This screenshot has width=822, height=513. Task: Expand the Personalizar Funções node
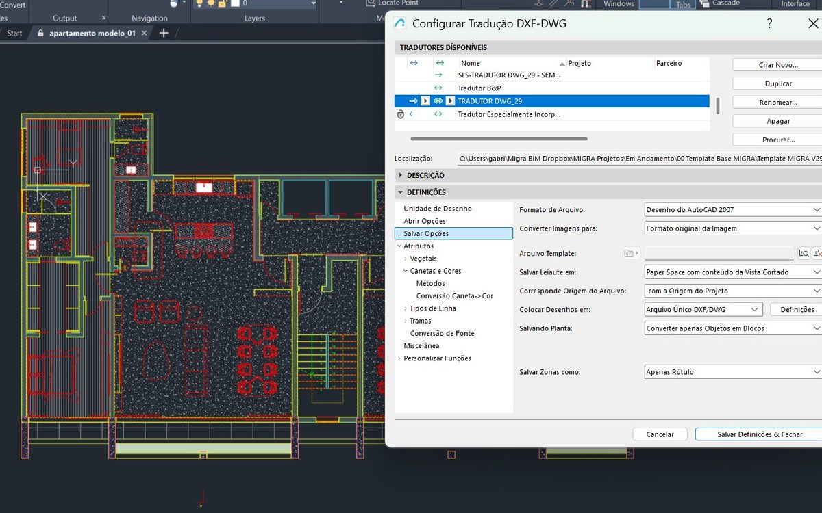(x=399, y=358)
